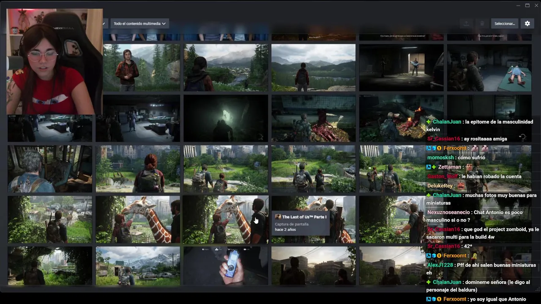Open thumbnail of Joel under overgrown archway
The width and height of the screenshot is (541, 304).
coord(50,266)
